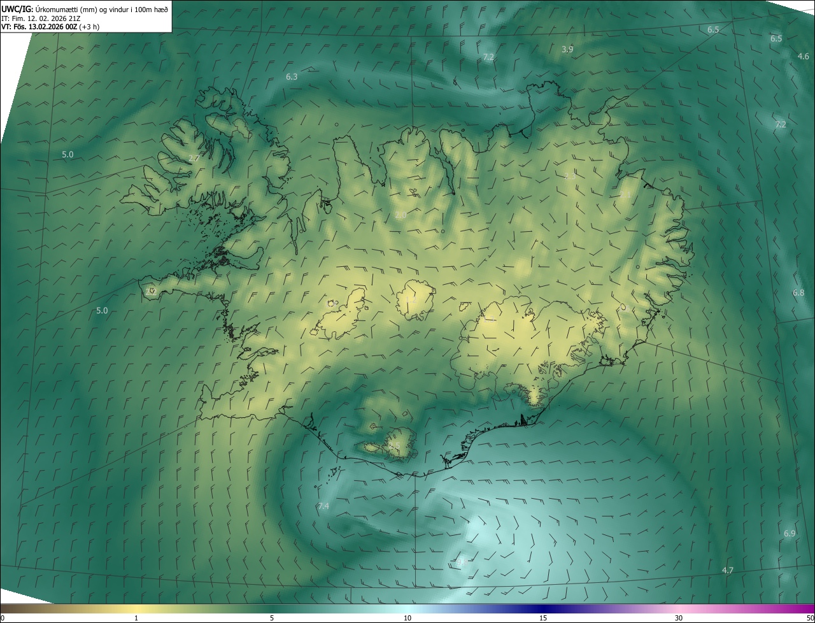Click the 2.1 value label on the map
815x623 pixels.
click(x=626, y=195)
